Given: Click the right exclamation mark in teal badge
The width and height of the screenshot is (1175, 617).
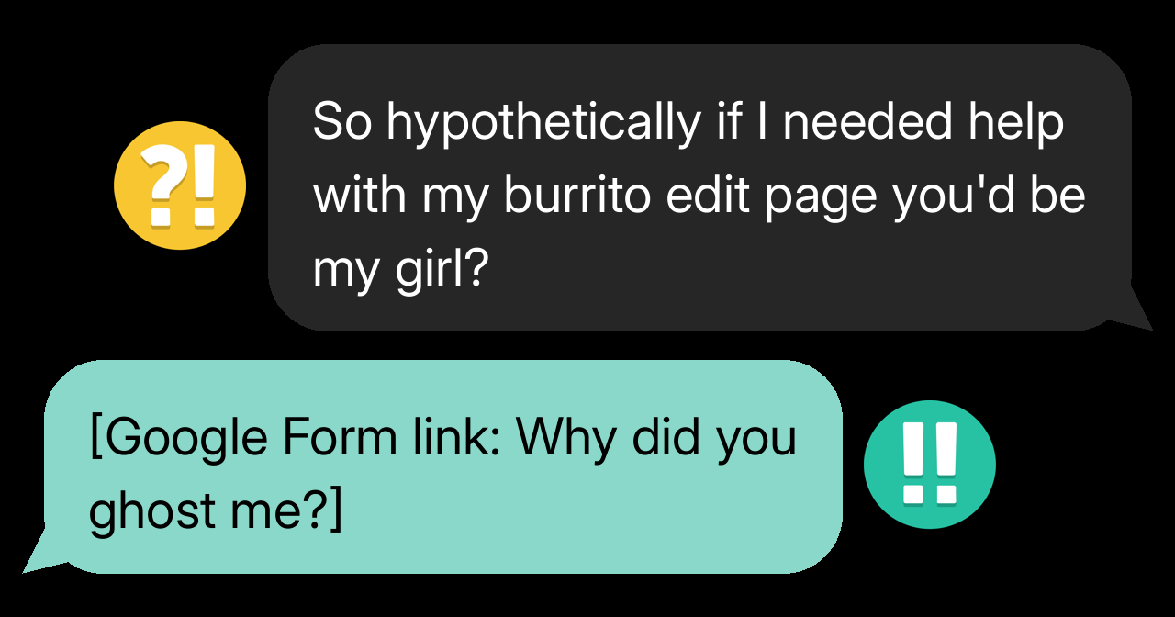Looking at the screenshot, I should 946,464.
